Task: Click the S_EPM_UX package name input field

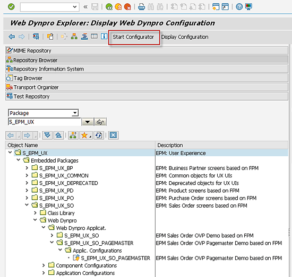Action: coord(44,122)
